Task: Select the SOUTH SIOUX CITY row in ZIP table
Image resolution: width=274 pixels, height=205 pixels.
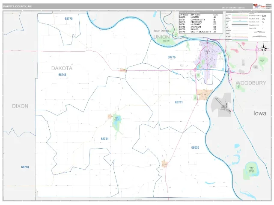Action: pos(201,32)
